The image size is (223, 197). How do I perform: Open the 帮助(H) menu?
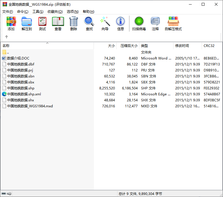click(x=88, y=11)
